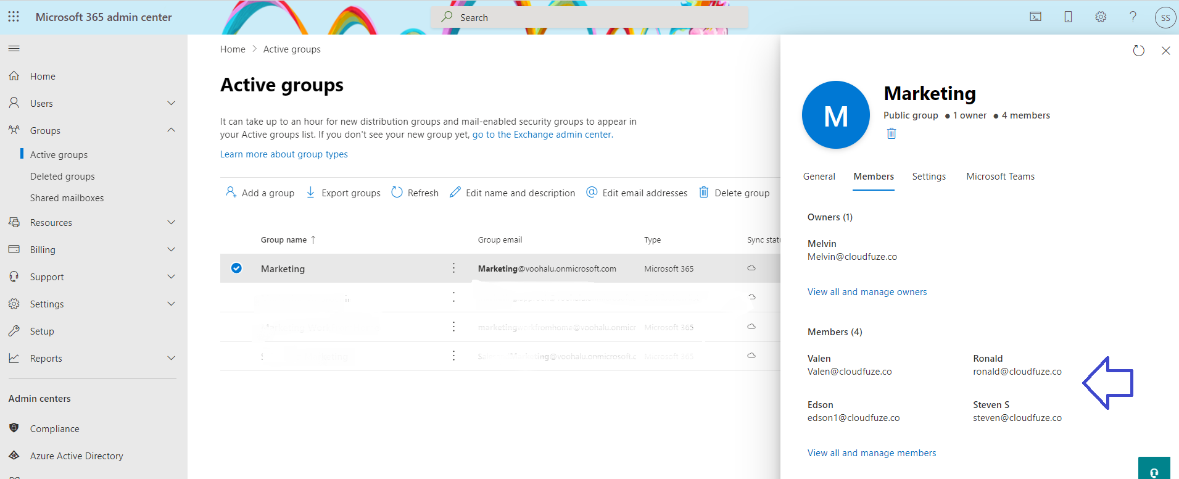Click the cloud sync icon in Marketing row

tap(751, 268)
